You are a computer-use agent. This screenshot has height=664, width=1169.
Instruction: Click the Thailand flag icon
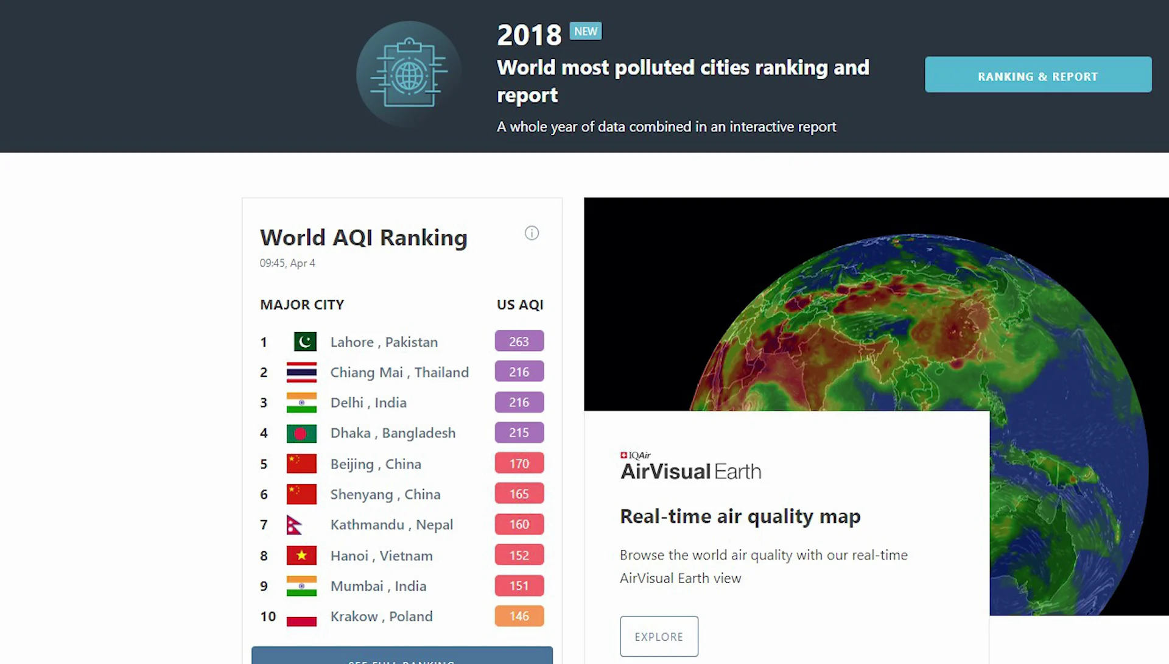(301, 372)
